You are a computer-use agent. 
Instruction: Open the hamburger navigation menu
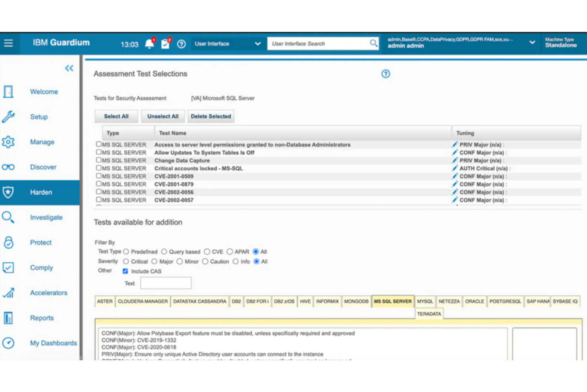click(x=8, y=43)
